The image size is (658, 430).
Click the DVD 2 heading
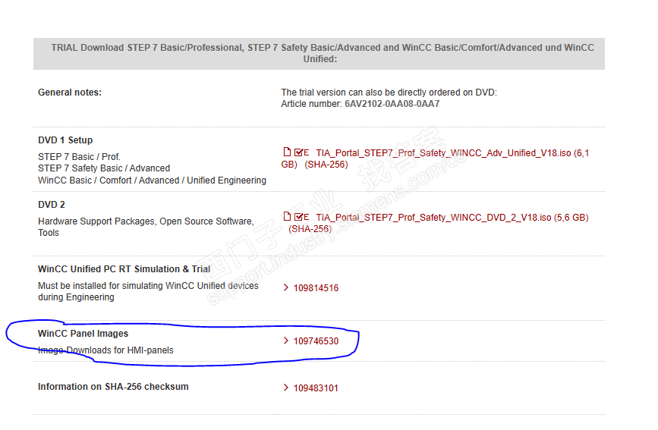pyautogui.click(x=51, y=205)
